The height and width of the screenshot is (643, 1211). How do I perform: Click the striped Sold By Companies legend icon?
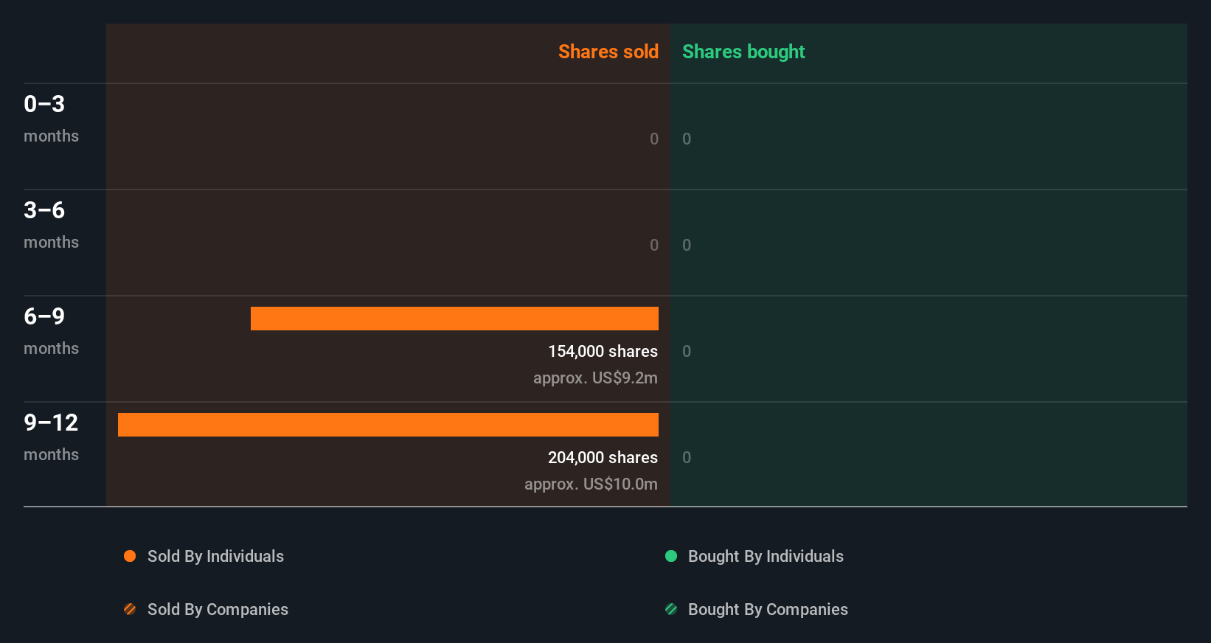click(x=130, y=609)
